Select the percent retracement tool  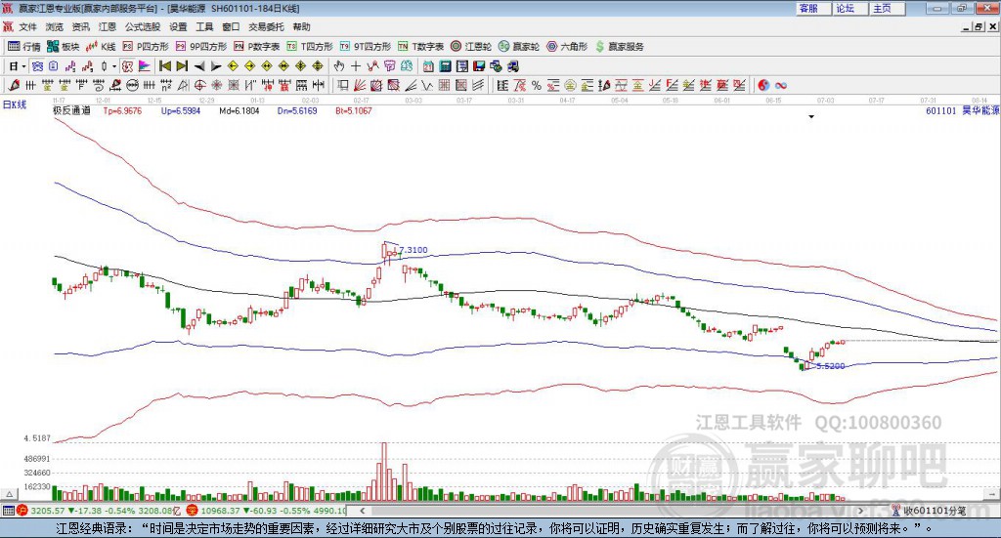click(x=537, y=85)
